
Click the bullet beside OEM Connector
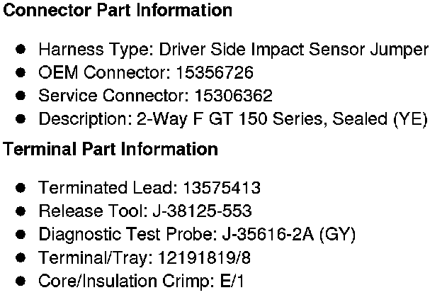point(21,72)
